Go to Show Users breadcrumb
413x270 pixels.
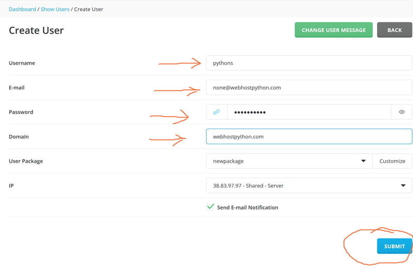tap(55, 9)
